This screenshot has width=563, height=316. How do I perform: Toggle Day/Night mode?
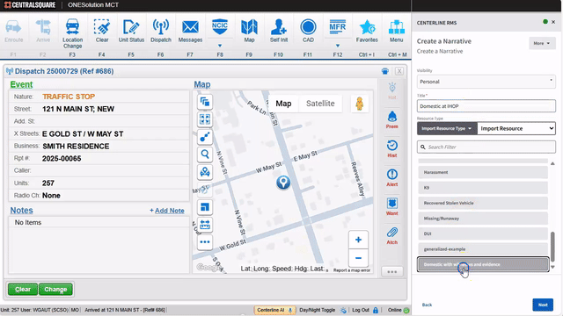point(323,310)
